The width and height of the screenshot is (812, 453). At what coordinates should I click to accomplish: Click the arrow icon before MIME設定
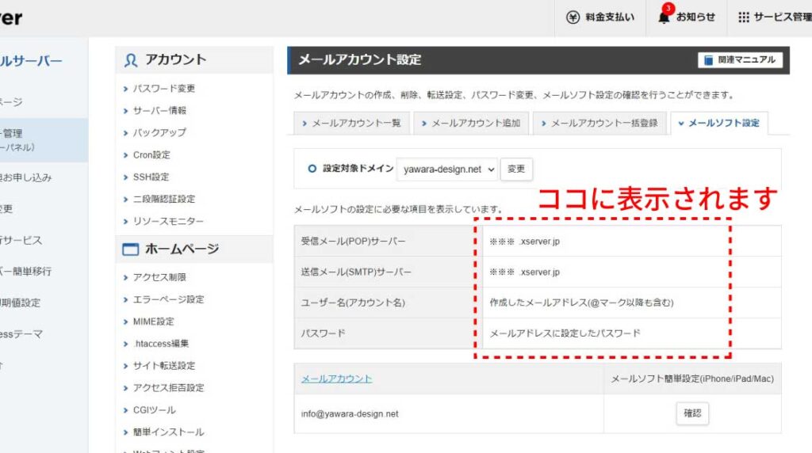pos(125,322)
